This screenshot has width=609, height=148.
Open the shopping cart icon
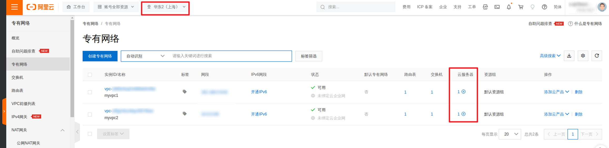(x=521, y=7)
